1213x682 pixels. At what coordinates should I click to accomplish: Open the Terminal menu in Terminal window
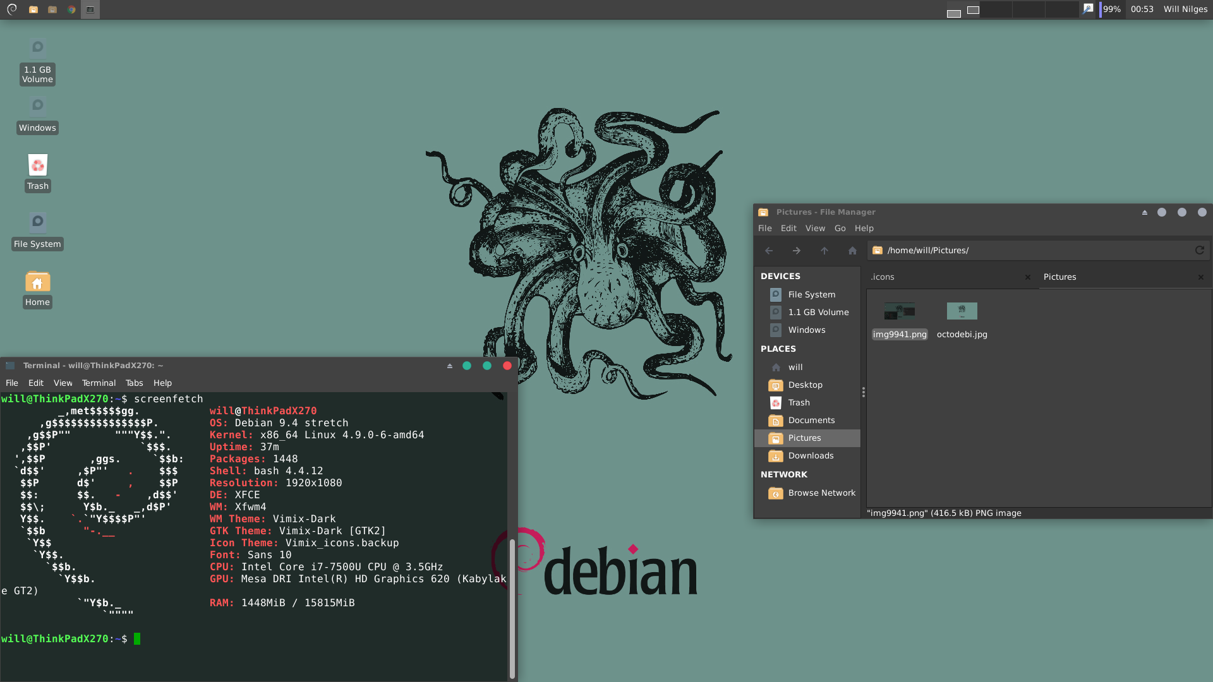click(99, 383)
